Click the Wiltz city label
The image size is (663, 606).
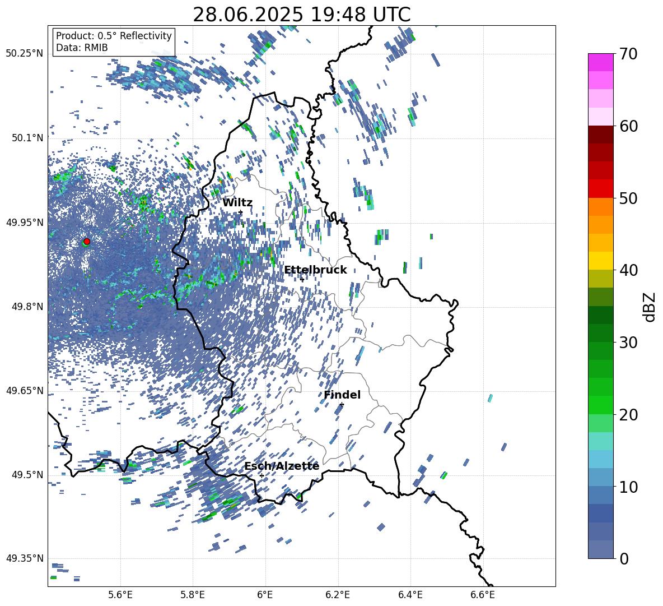[237, 203]
